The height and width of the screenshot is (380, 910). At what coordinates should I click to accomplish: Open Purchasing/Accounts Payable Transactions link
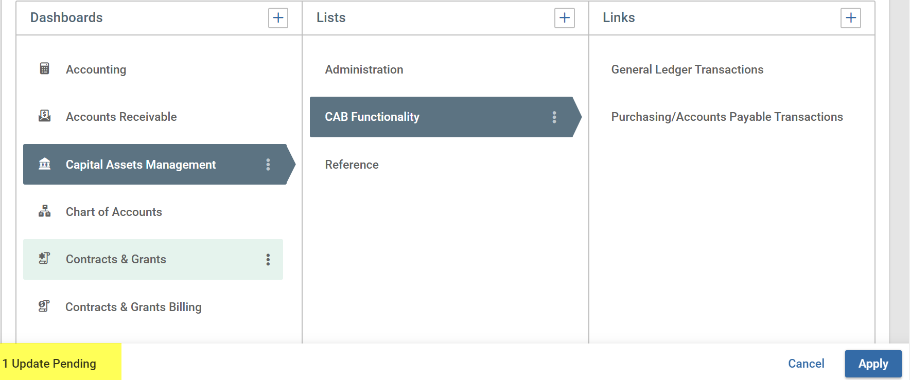(x=727, y=117)
